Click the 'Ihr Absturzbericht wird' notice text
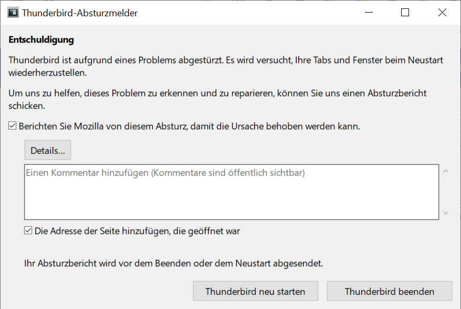The height and width of the screenshot is (309, 461). pos(174,263)
